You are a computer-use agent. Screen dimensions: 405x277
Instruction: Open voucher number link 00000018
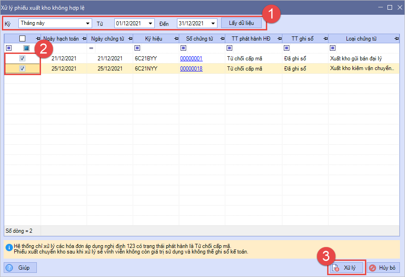coord(191,69)
